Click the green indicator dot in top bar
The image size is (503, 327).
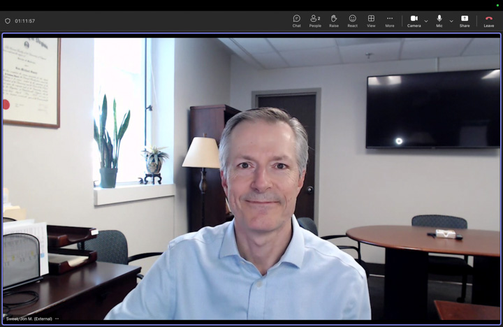(497, 5)
